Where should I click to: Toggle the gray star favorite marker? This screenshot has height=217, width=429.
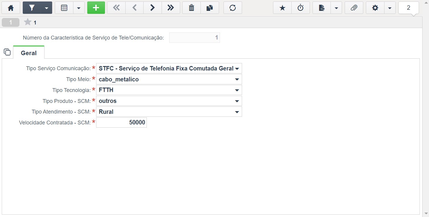tap(27, 22)
